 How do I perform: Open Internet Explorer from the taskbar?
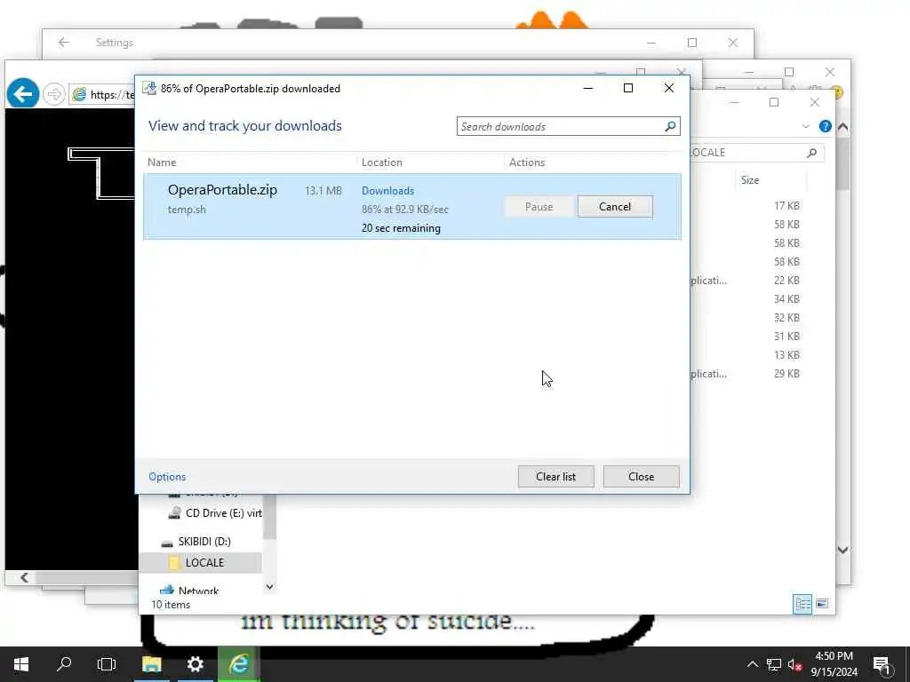(238, 664)
